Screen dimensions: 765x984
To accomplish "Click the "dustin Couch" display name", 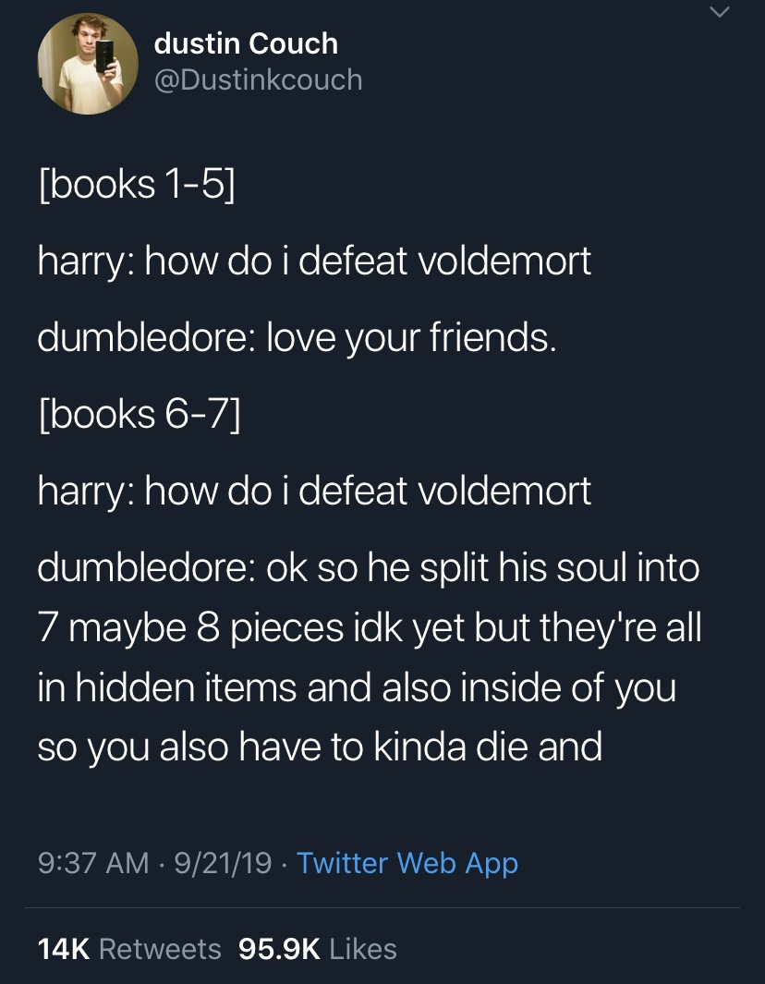I will [246, 43].
